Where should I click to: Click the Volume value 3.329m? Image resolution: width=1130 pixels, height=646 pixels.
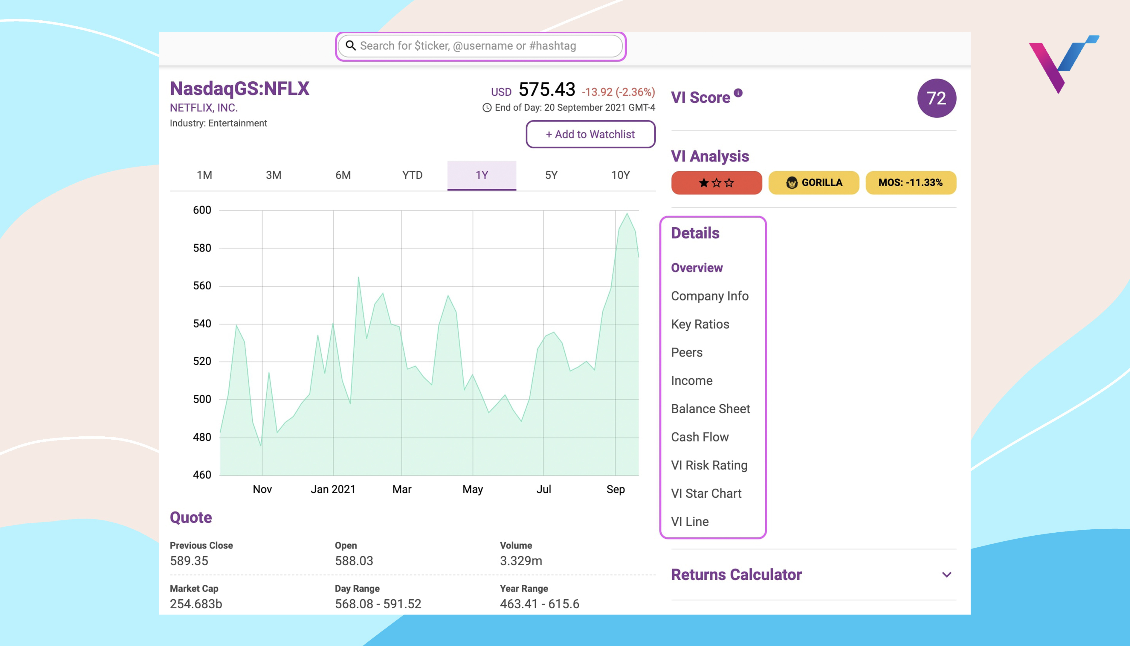521,561
